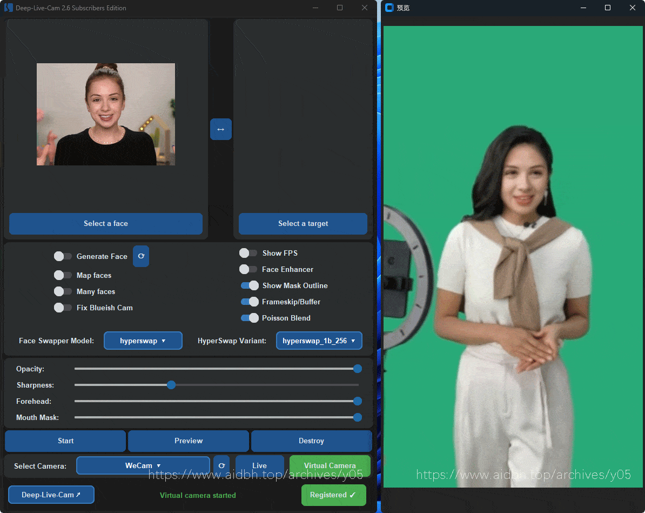The image size is (645, 513).
Task: Disable the Poisson Blend toggle
Action: pos(250,318)
